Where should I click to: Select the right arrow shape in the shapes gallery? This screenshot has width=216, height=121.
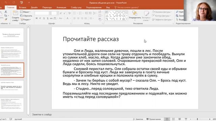click(x=117, y=16)
